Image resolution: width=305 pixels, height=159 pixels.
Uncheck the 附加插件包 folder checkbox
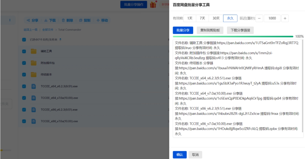click(24, 63)
